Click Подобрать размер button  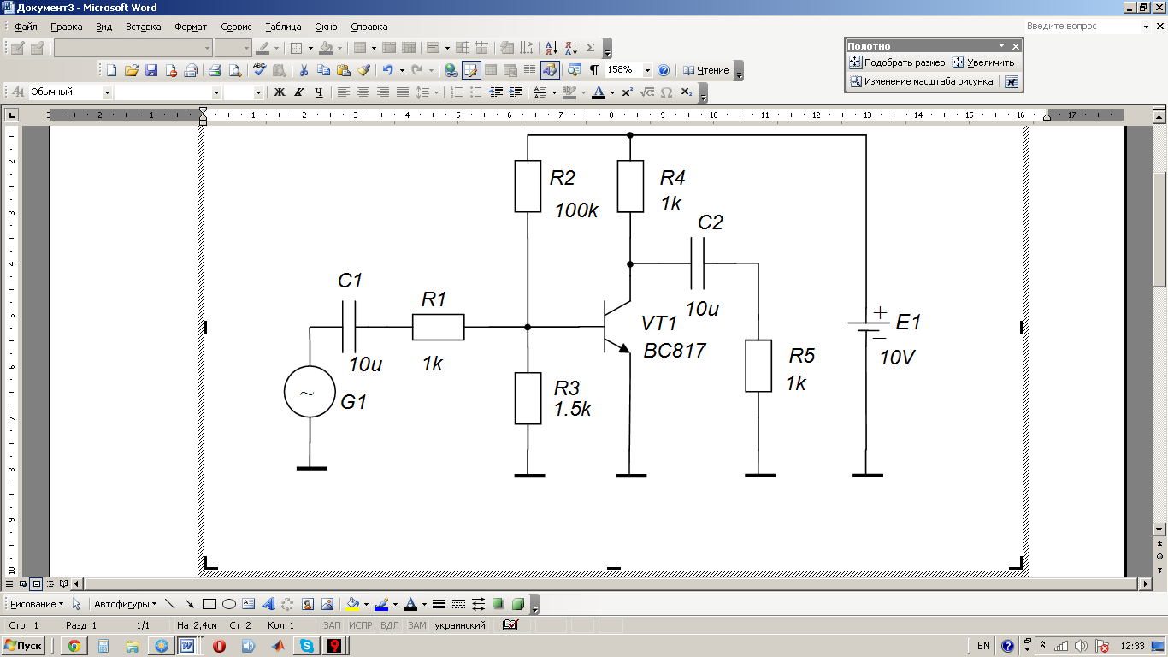[897, 62]
